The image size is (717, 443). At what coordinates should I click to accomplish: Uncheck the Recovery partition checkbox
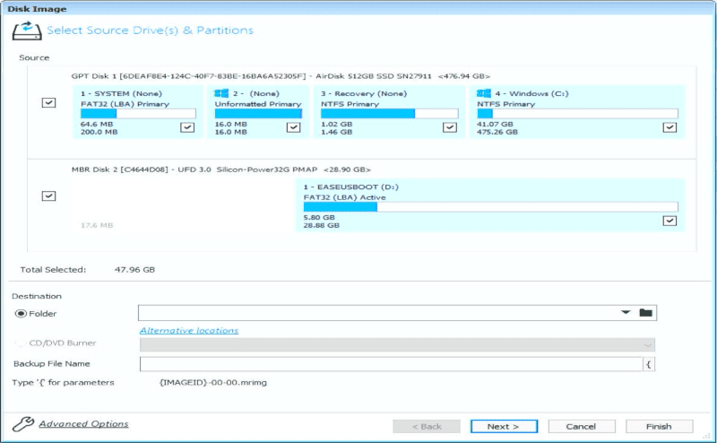(449, 127)
